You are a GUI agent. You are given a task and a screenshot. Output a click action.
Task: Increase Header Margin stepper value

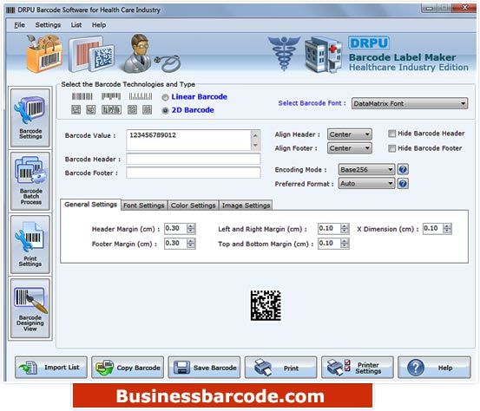pos(191,226)
